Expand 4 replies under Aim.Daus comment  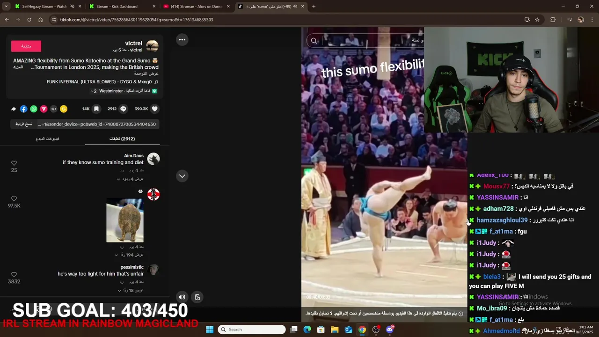pos(130,179)
